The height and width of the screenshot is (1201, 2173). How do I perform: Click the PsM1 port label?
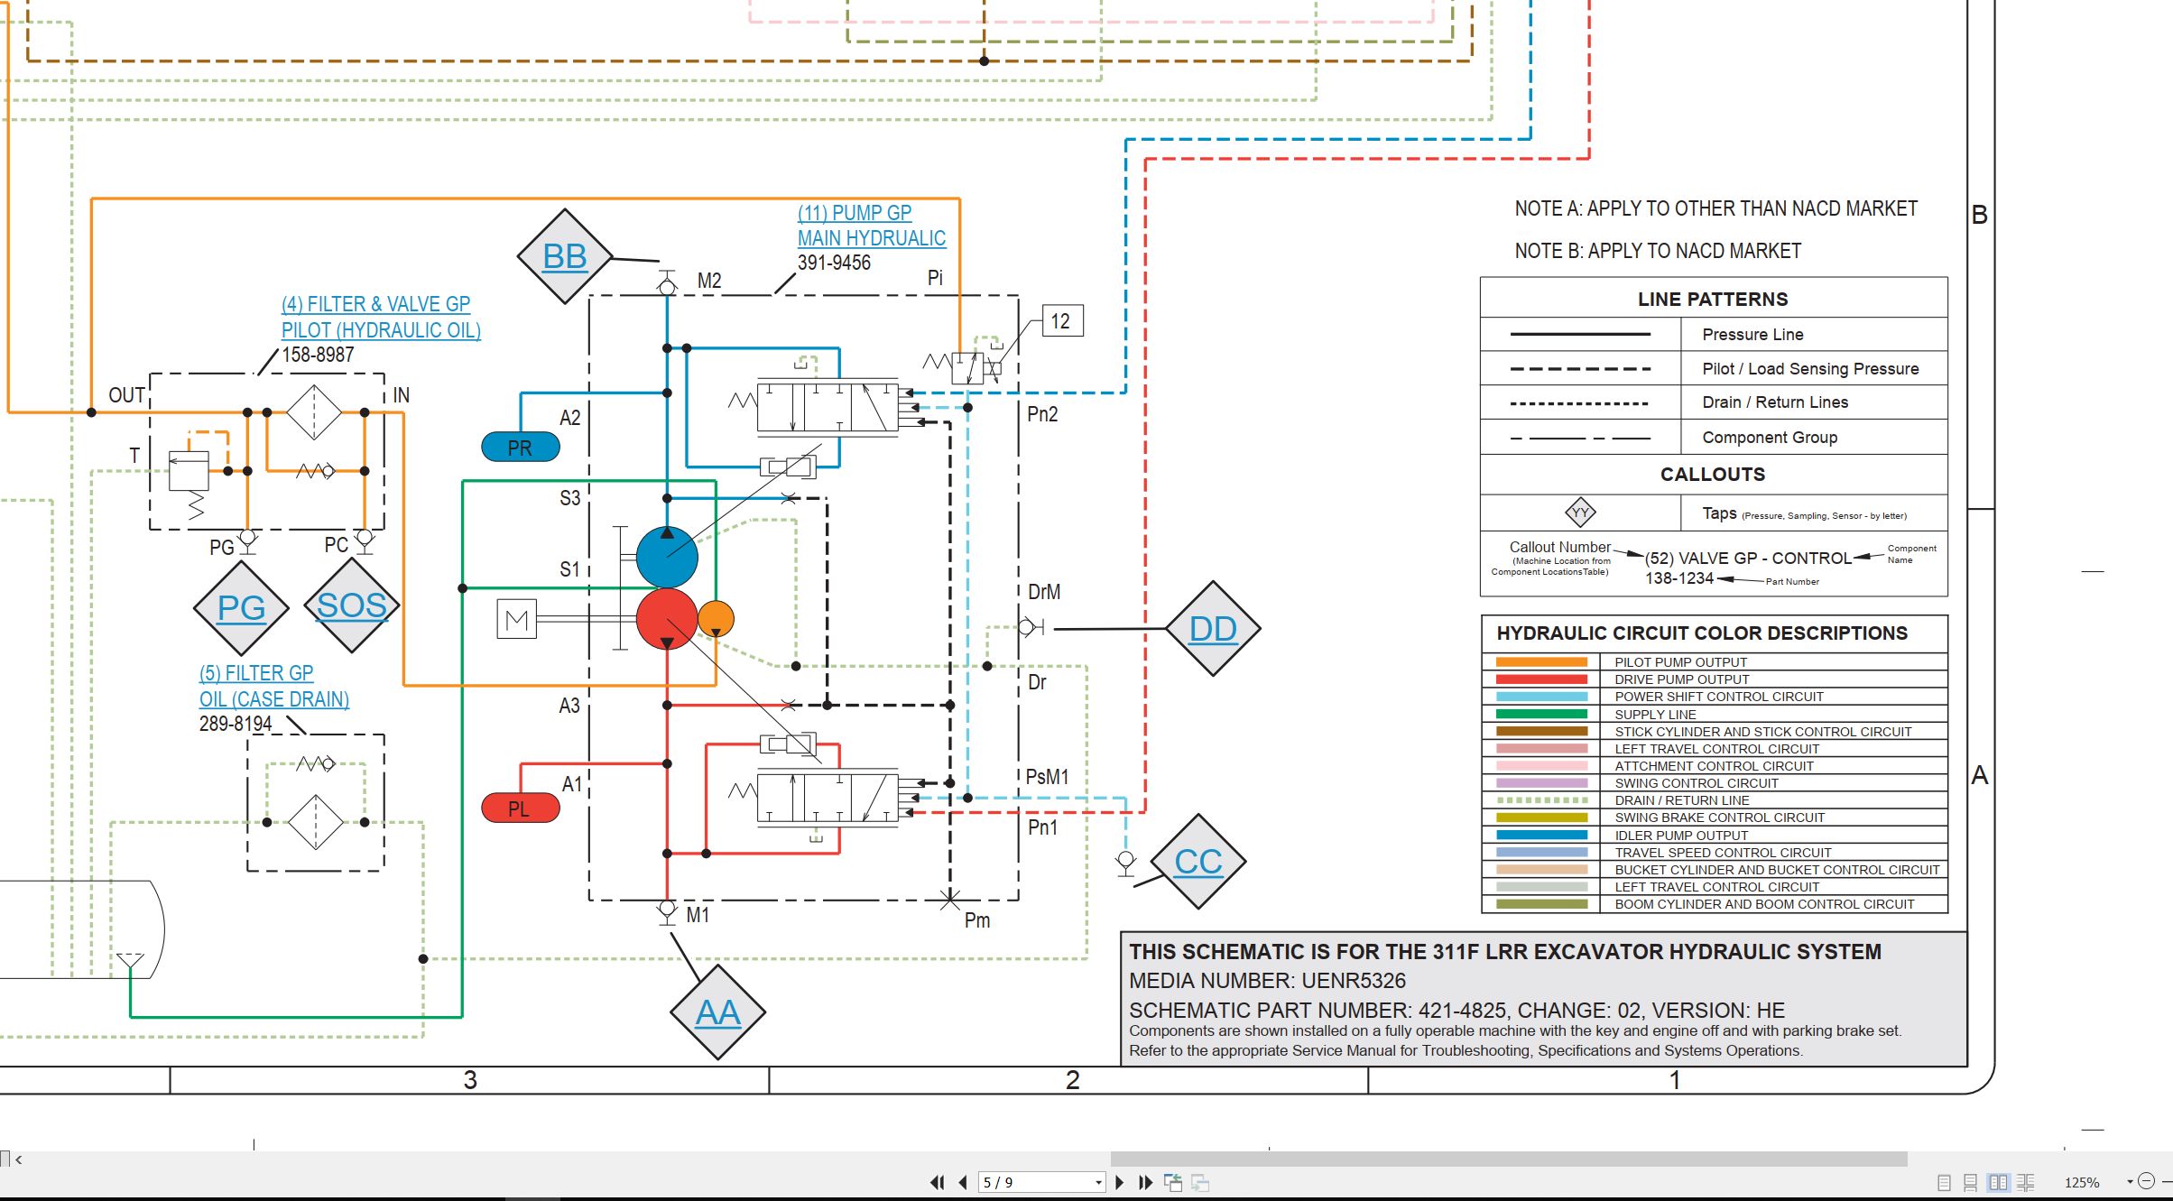[1047, 778]
